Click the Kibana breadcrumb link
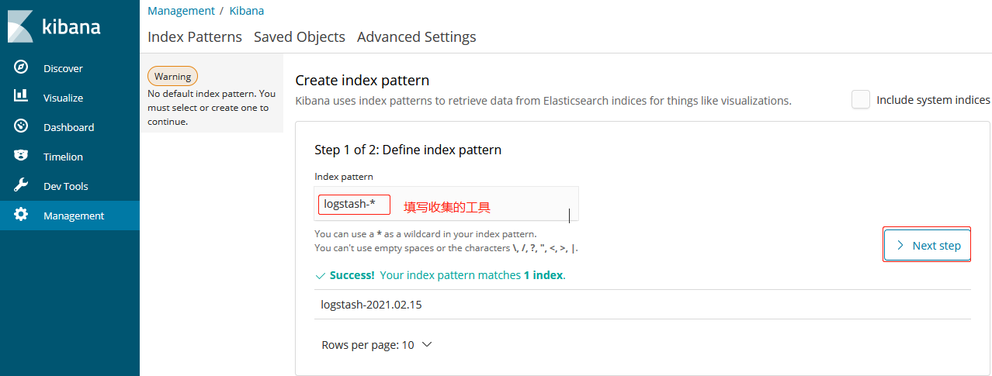This screenshot has height=376, width=992. 247,11
